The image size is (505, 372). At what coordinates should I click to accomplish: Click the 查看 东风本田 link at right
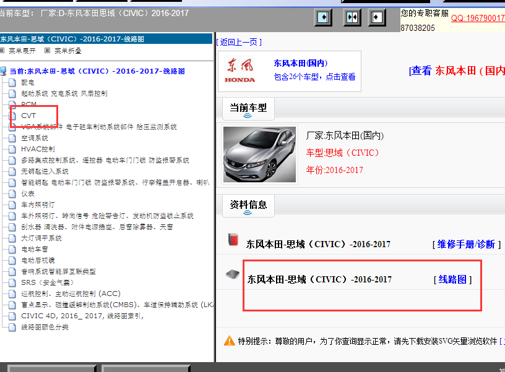457,70
